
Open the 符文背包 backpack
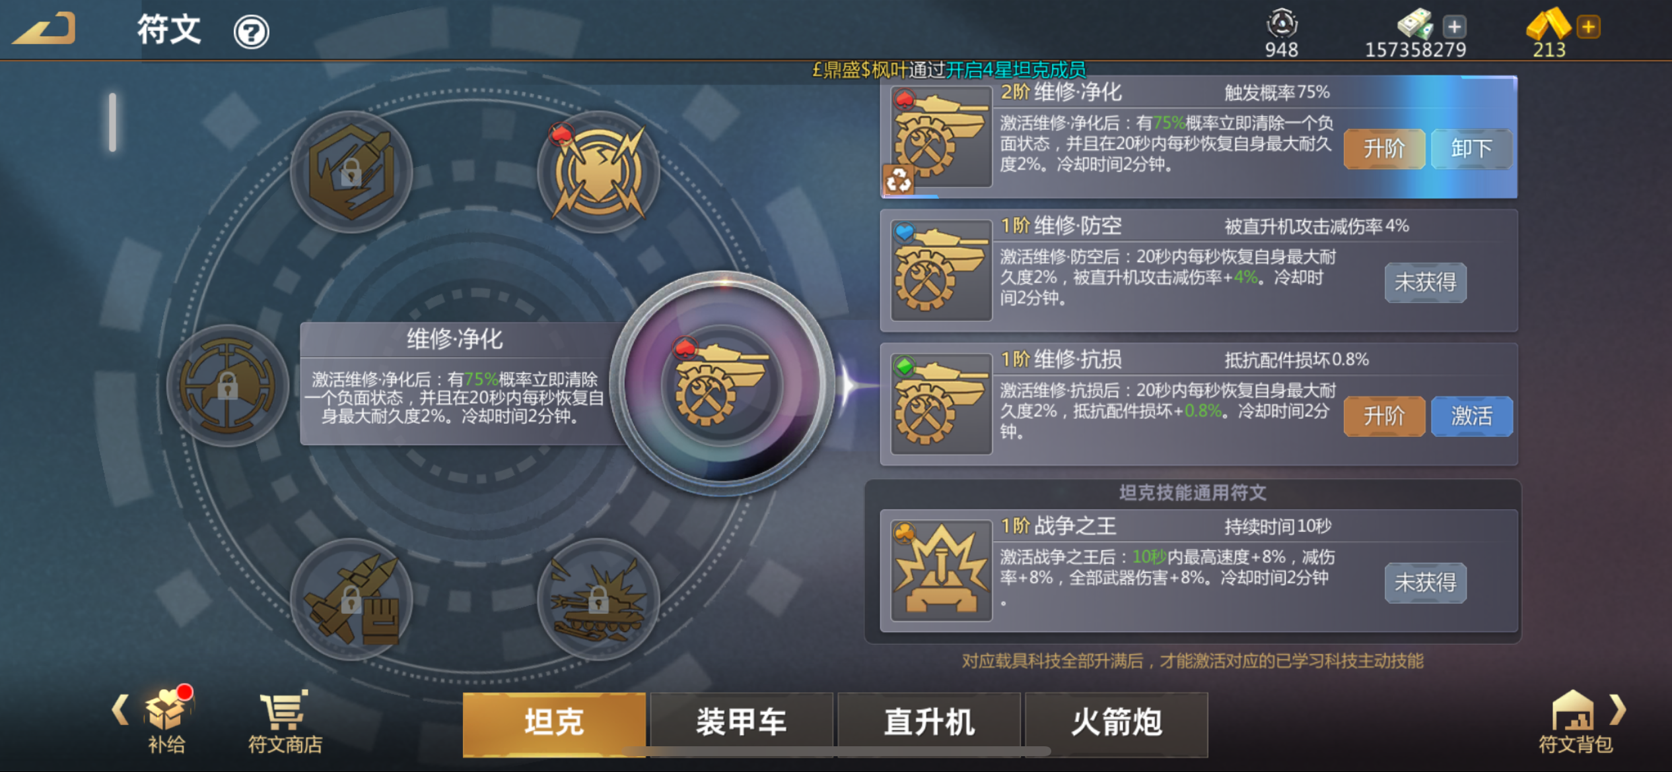1575,722
